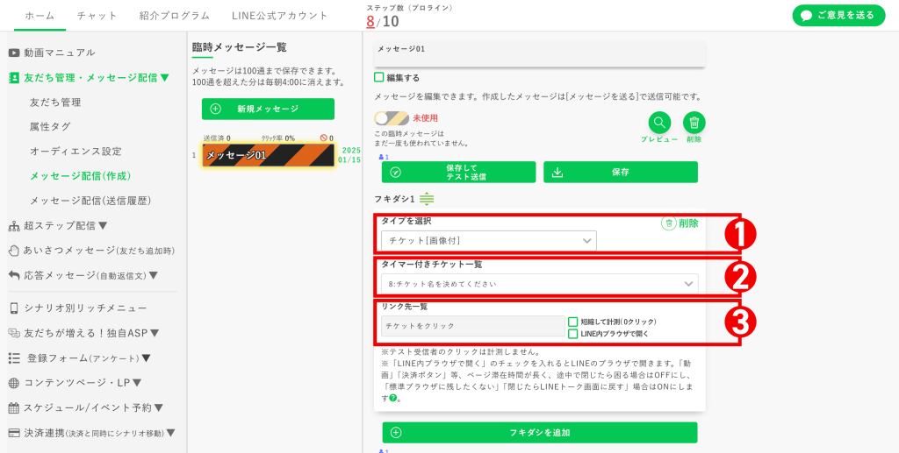
Task: Click the prohibited icon above メッセージ01 card
Action: click(324, 138)
